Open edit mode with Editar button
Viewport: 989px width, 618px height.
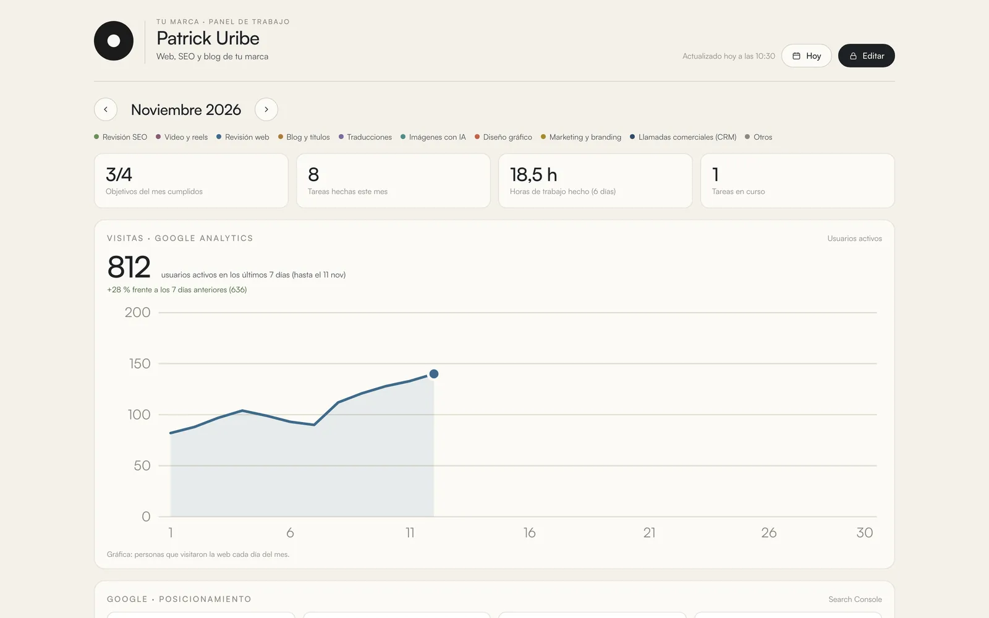tap(867, 56)
